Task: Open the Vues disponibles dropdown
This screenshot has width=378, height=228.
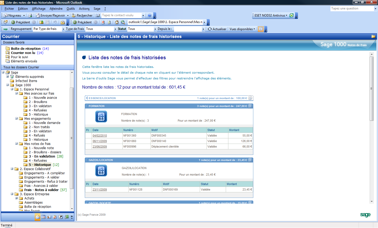Action: pyautogui.click(x=242, y=29)
